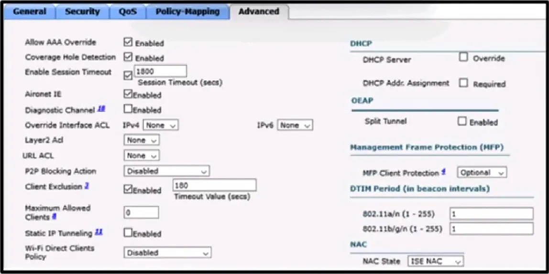Screen dimensions: 549x274
Task: Click the 'NAC' section heading
Action: 358,244
